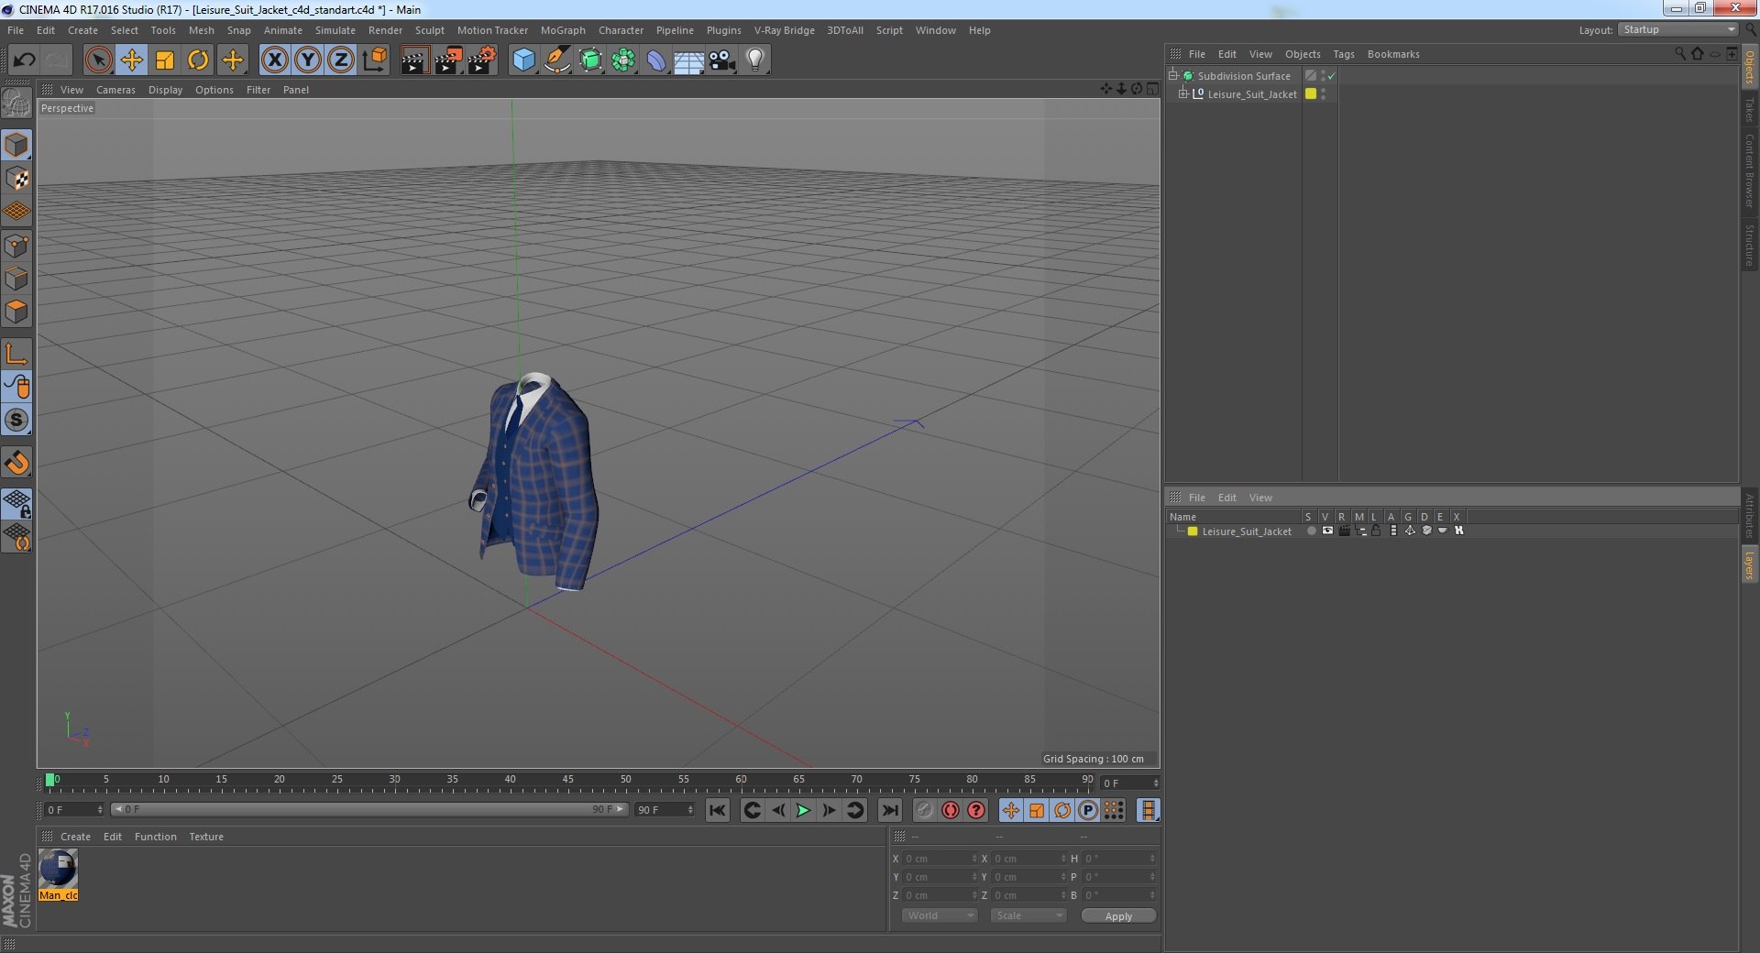This screenshot has width=1760, height=953.
Task: Click Record Active Objects button
Action: pos(925,810)
